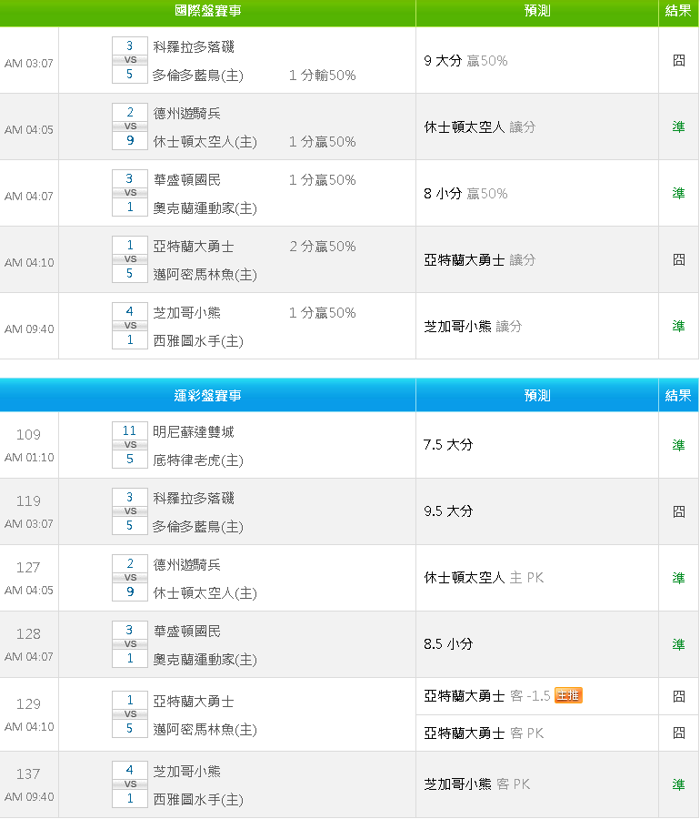Click the 8.5 小分 prediction
The height and width of the screenshot is (819, 700).
point(448,643)
